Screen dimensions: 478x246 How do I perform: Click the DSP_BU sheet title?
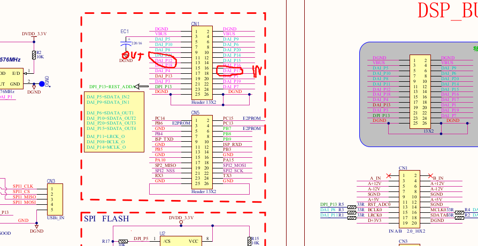click(448, 11)
